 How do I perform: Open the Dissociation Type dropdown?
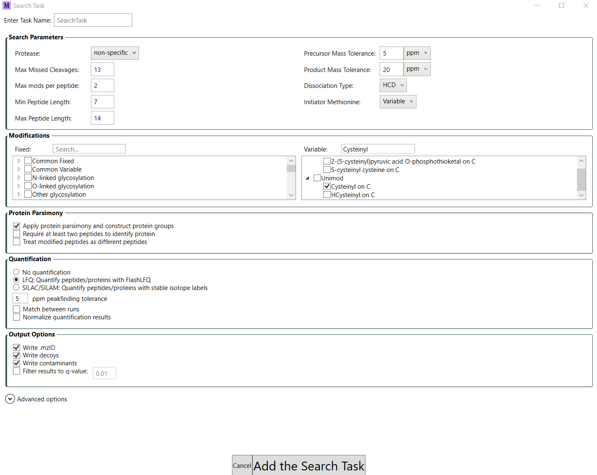tap(393, 85)
